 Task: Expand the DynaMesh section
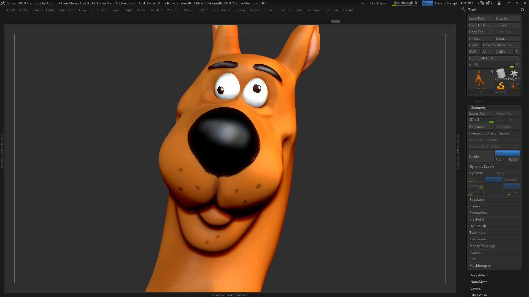coord(477,226)
